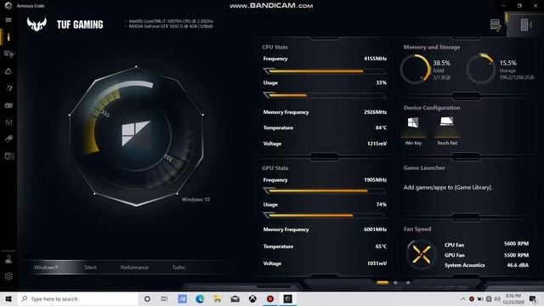544x306 pixels.
Task: Open the Windows Start menu
Action: point(8,298)
